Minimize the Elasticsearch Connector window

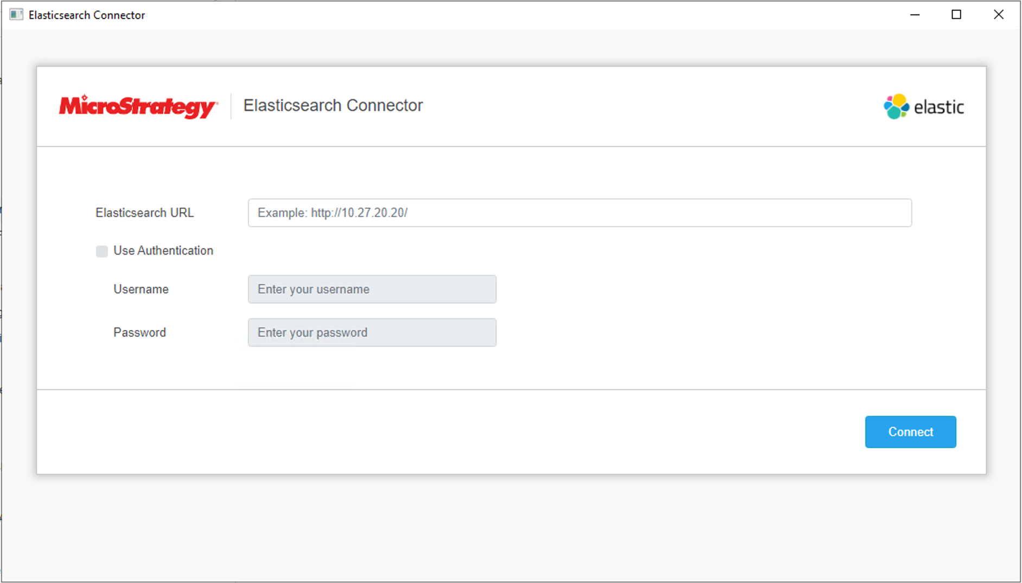pos(915,15)
